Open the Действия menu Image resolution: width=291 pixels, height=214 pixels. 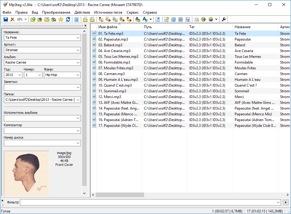click(x=82, y=12)
